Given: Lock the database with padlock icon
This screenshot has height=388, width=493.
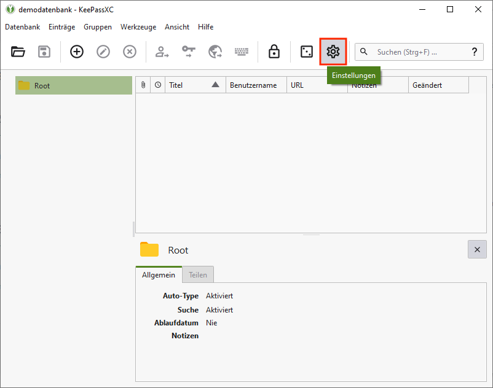Looking at the screenshot, I should click(274, 52).
